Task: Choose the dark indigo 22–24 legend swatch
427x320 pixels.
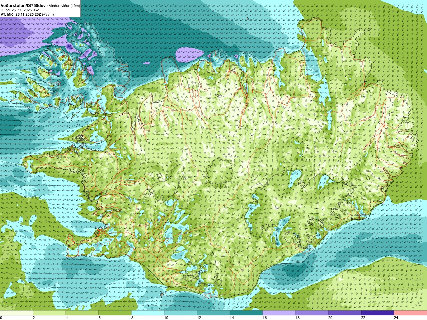Action: (x=378, y=313)
